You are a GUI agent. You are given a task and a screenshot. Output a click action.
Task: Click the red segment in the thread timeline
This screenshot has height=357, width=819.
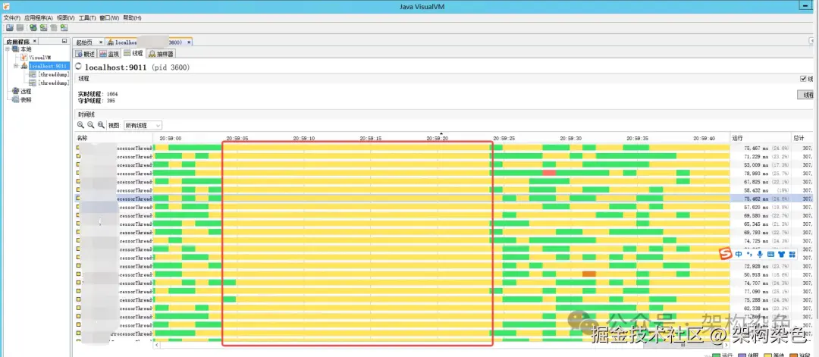pos(549,173)
